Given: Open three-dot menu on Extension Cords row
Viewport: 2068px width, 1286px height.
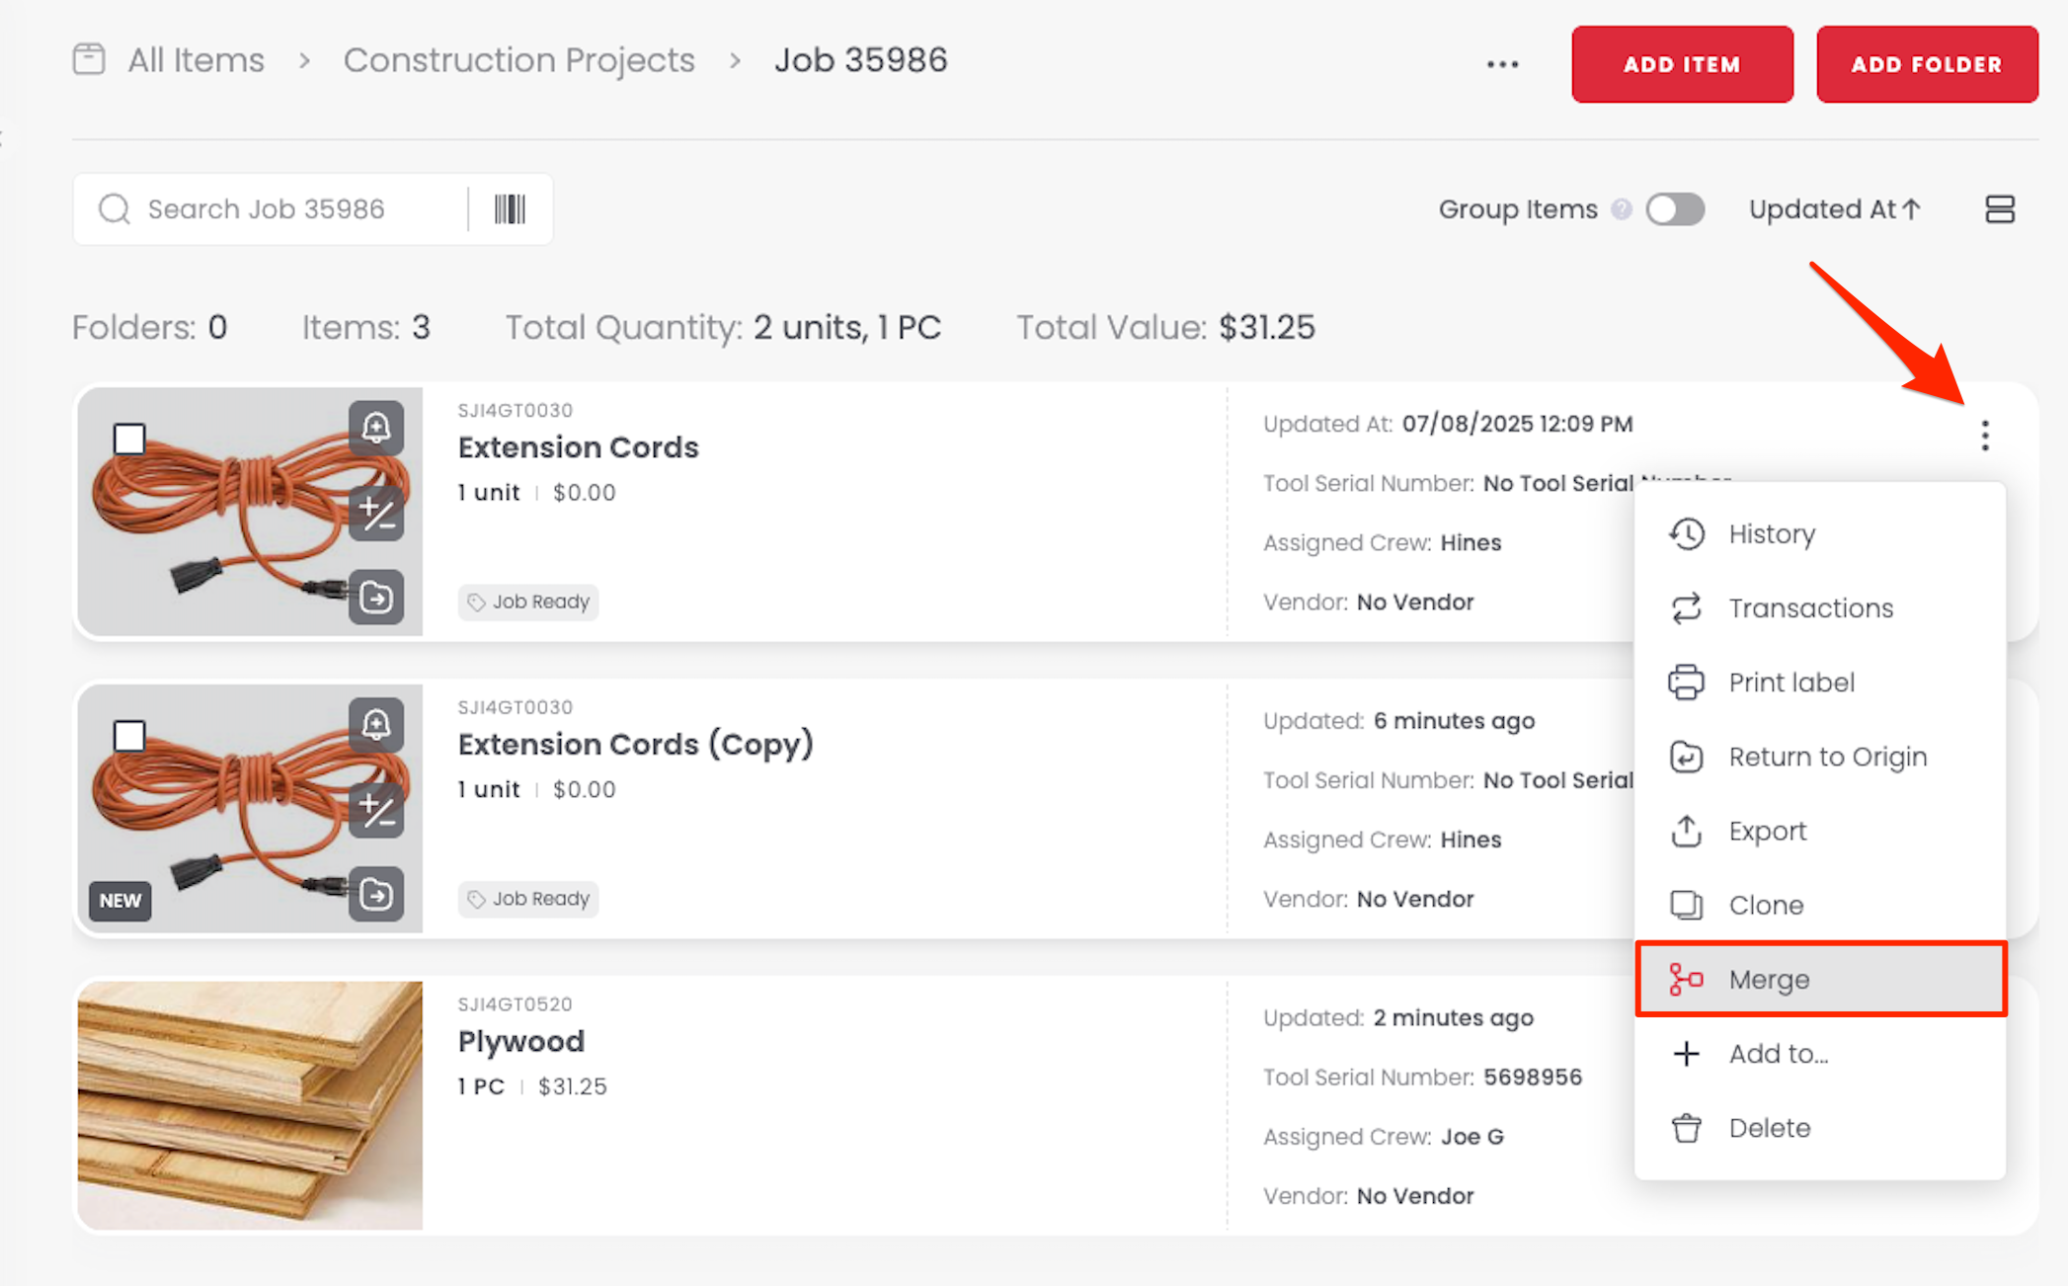Looking at the screenshot, I should click(1984, 436).
